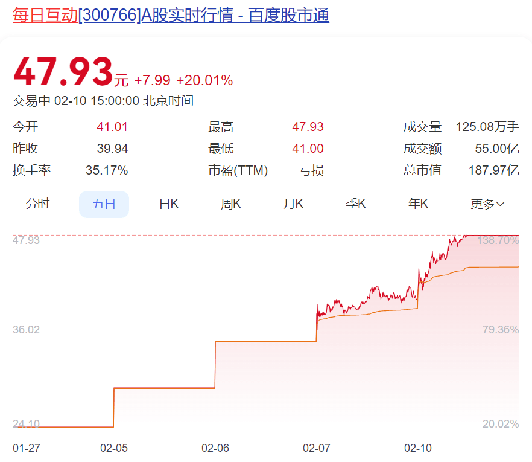Click the 成交量 label
Screen dimensions: 532x462
coord(422,127)
